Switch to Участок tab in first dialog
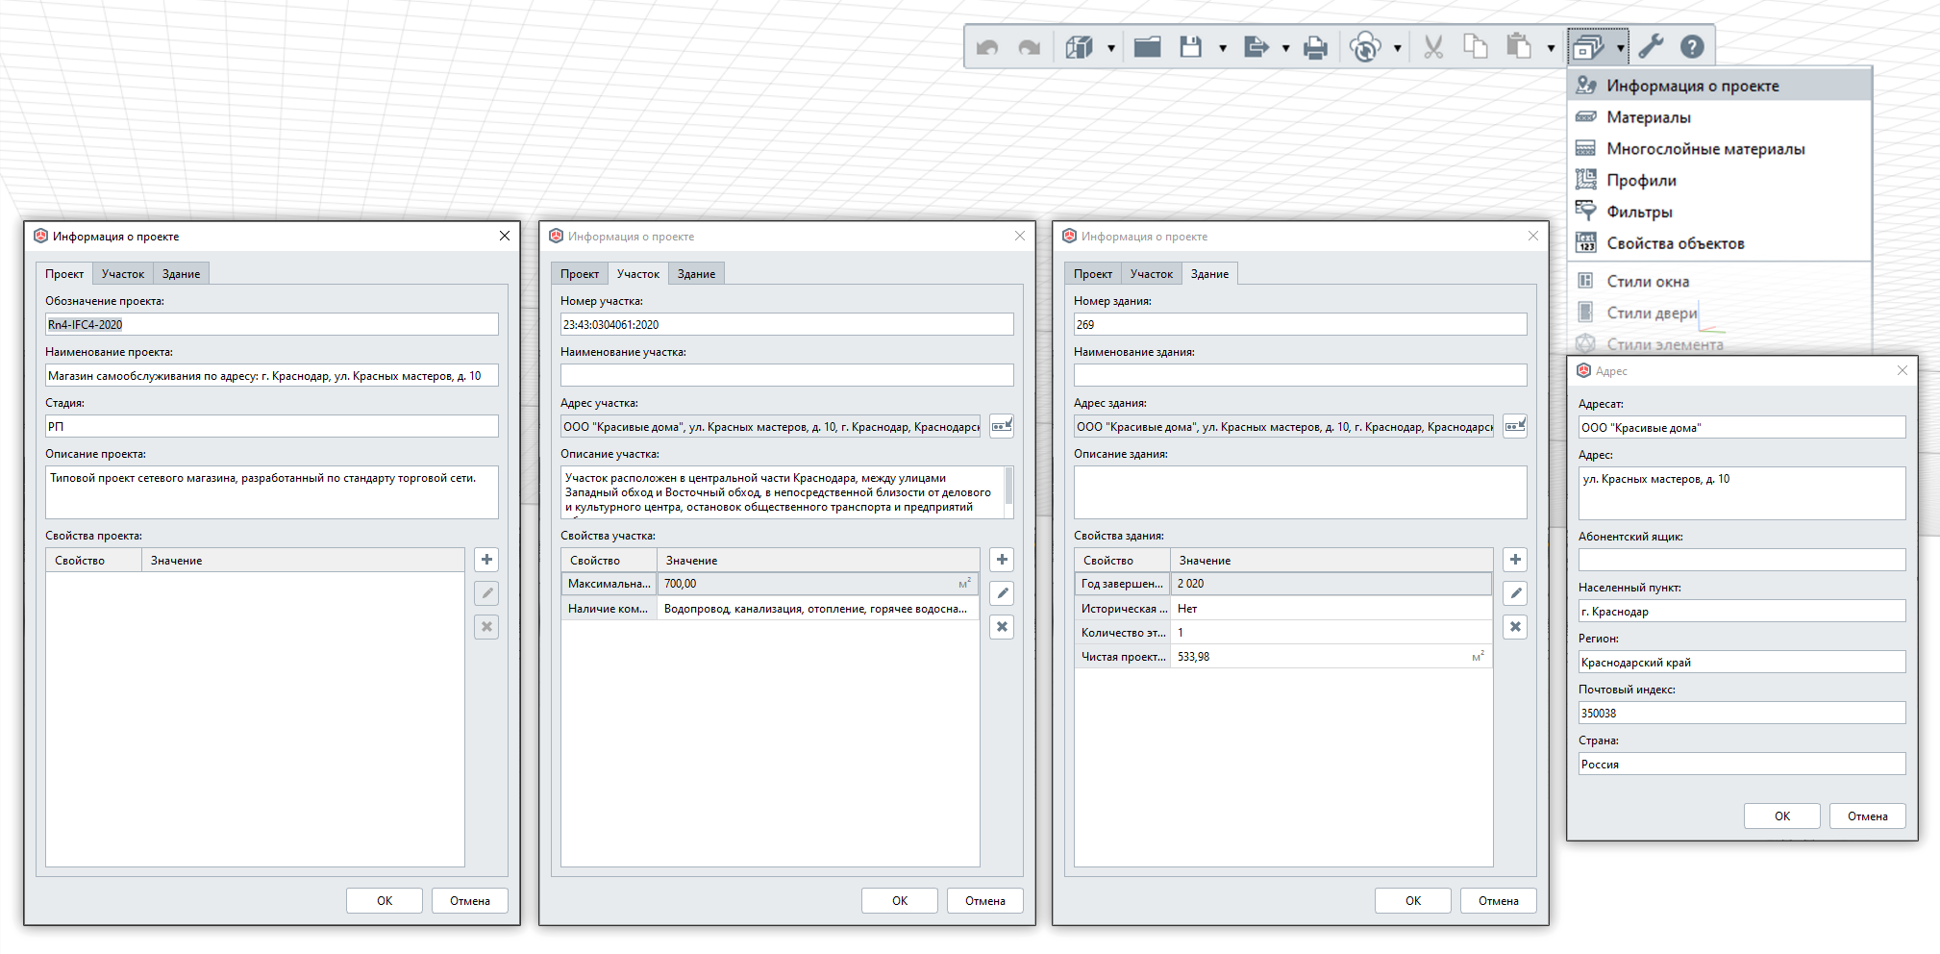Image resolution: width=1940 pixels, height=954 pixels. [123, 274]
